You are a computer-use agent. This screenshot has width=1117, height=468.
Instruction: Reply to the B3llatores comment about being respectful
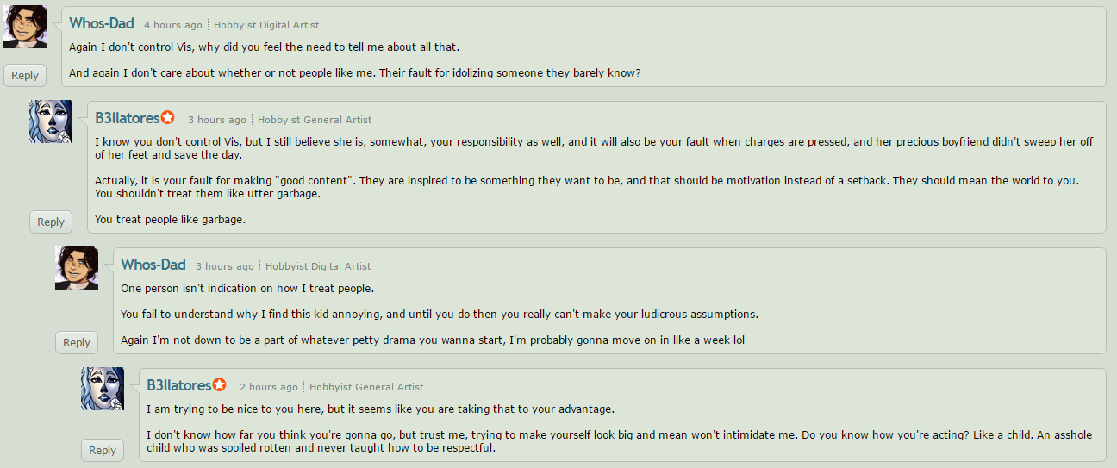click(x=103, y=450)
